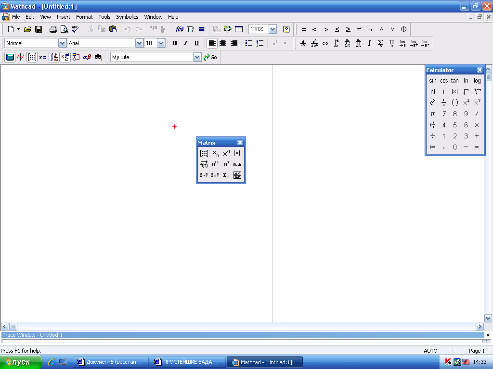This screenshot has height=369, width=493.
Task: Click vertical scrollbar down arrow
Action: 488,318
